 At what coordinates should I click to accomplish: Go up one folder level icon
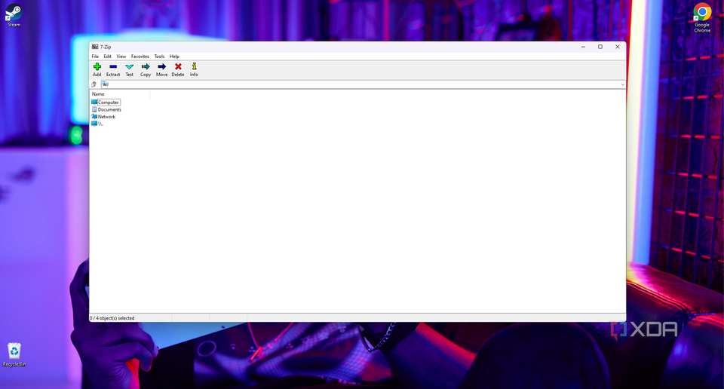coord(94,84)
